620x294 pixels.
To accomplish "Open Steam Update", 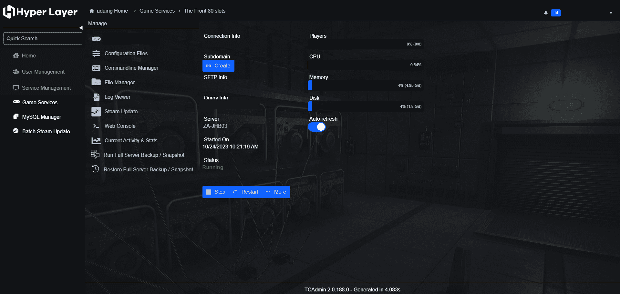I will pos(121,112).
